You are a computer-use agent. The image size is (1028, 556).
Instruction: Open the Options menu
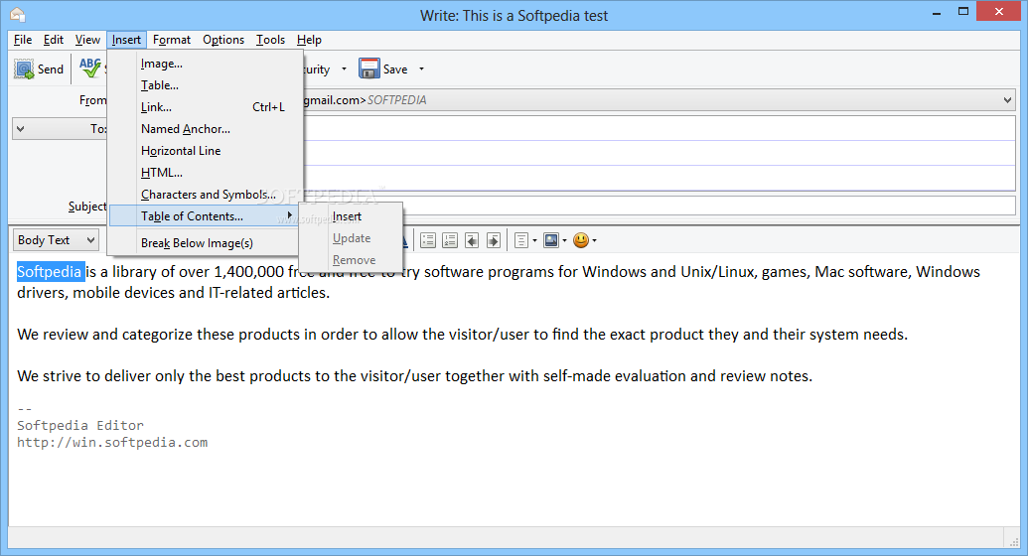[223, 40]
